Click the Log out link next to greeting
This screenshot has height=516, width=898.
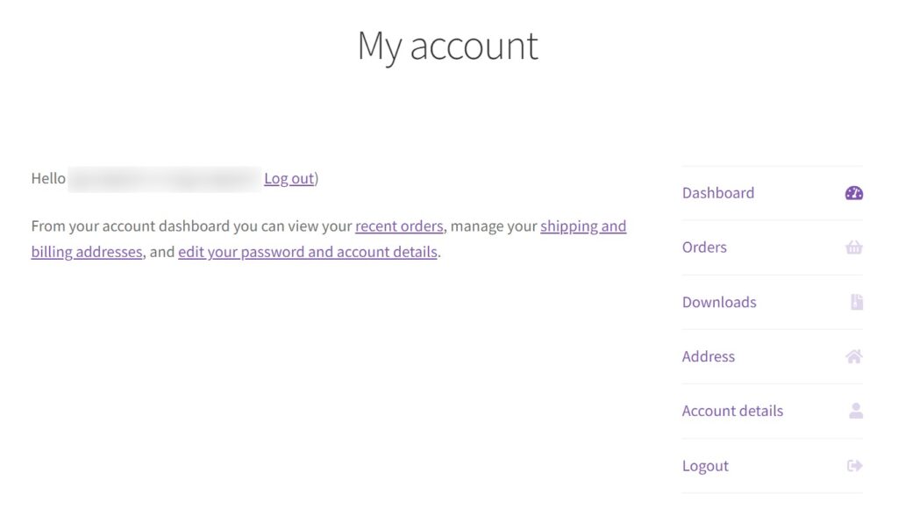point(289,178)
